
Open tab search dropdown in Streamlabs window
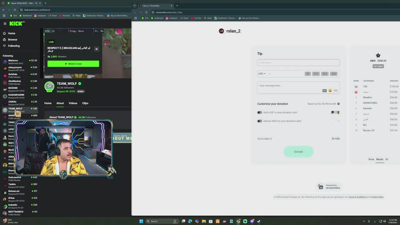point(135,6)
